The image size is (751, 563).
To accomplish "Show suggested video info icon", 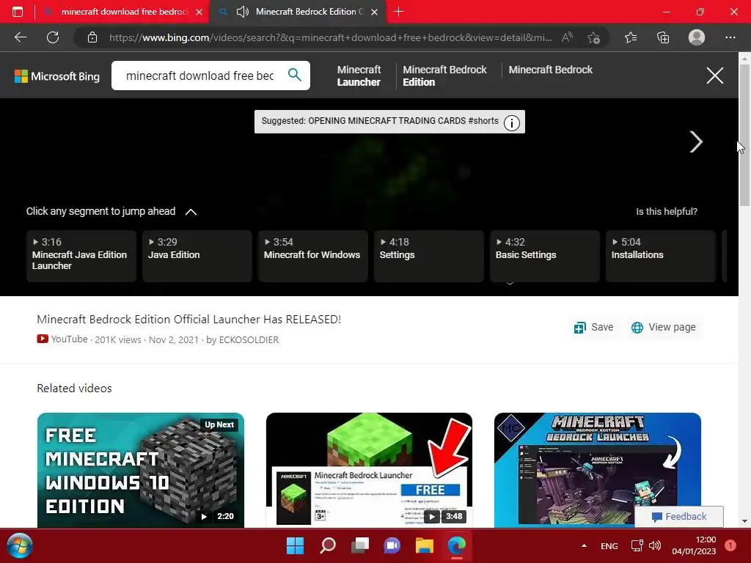I will [511, 122].
